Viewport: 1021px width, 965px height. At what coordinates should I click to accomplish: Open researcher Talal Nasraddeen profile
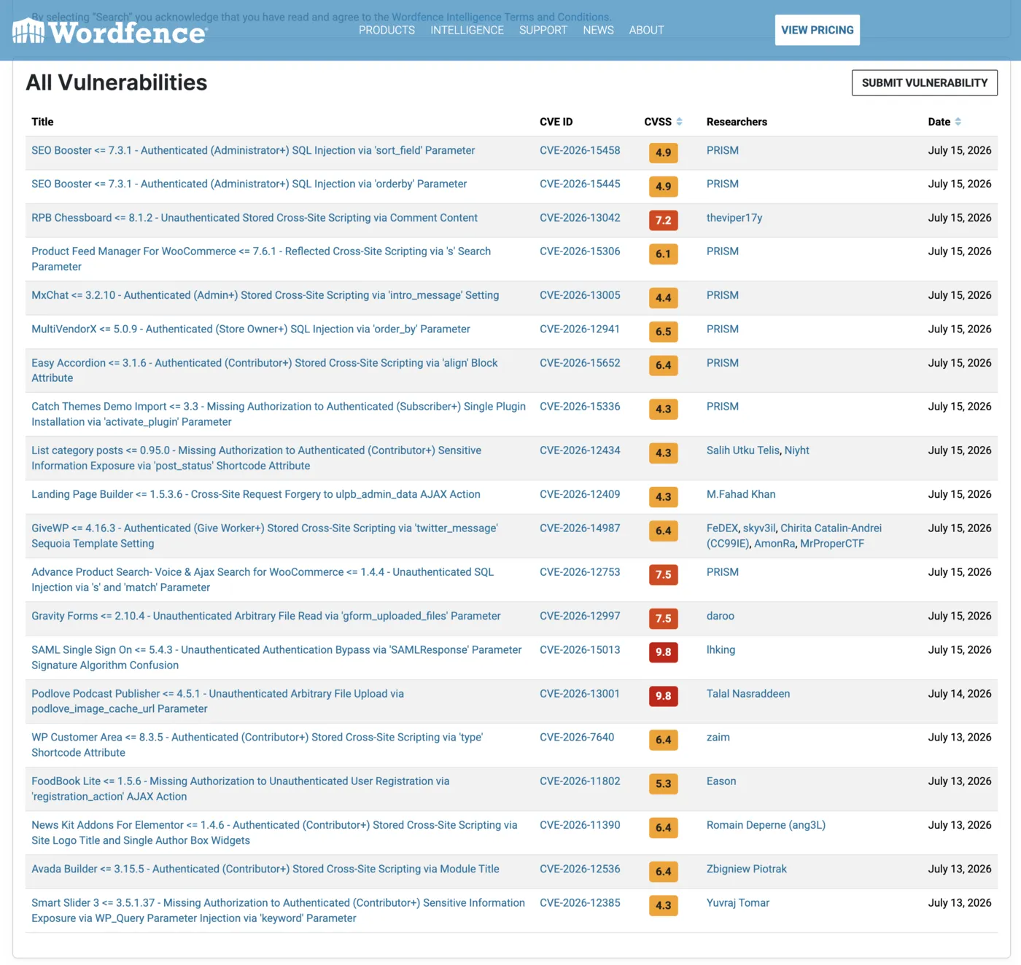coord(748,693)
